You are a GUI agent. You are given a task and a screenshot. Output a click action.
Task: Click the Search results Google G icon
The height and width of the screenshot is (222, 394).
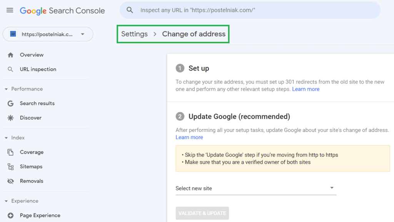[10, 104]
